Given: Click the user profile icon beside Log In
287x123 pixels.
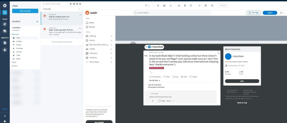Looking at the screenshot, I should click(x=282, y=13).
